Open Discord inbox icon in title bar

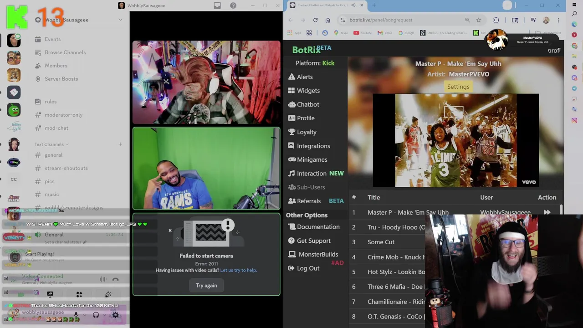[x=217, y=5]
